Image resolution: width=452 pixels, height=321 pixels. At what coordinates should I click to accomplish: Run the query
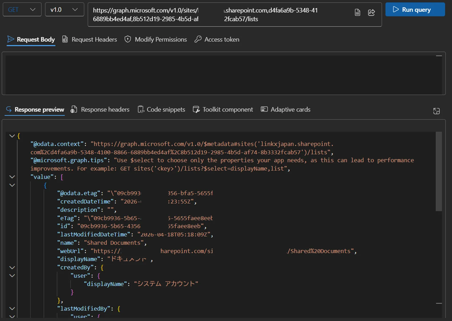(x=415, y=9)
